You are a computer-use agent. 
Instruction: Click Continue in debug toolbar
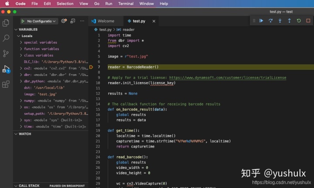click(261, 21)
